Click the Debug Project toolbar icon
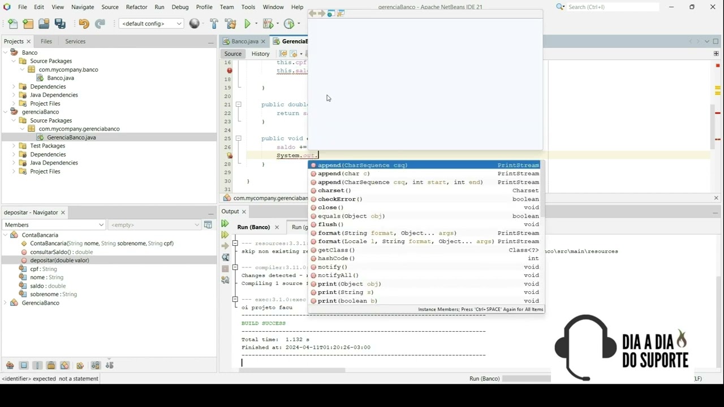 pos(268,24)
